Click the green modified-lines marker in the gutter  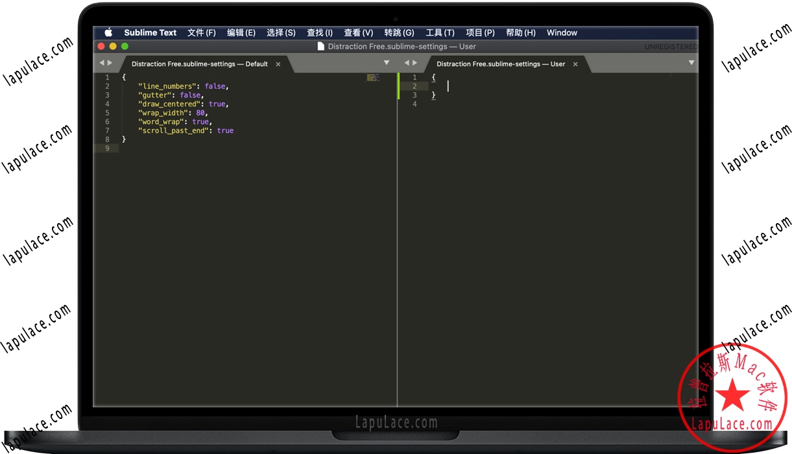click(x=398, y=86)
